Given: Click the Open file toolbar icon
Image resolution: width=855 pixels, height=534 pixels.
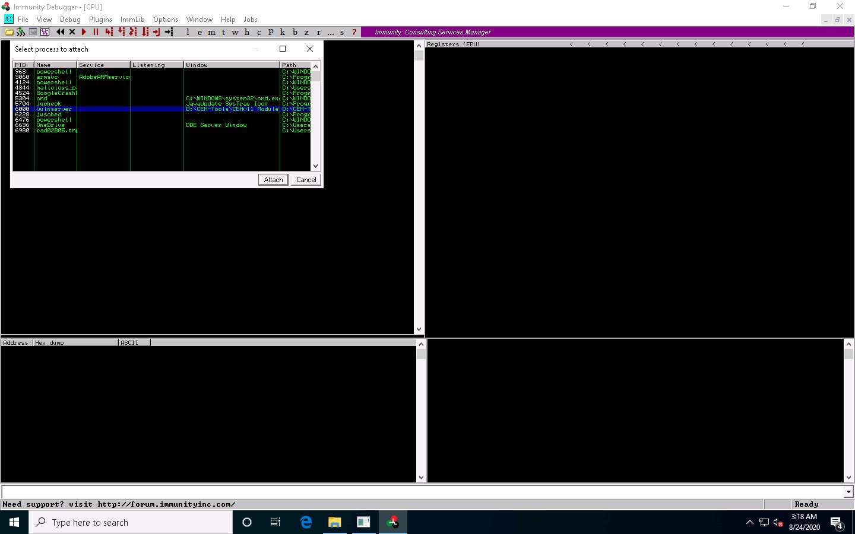Looking at the screenshot, I should [9, 32].
